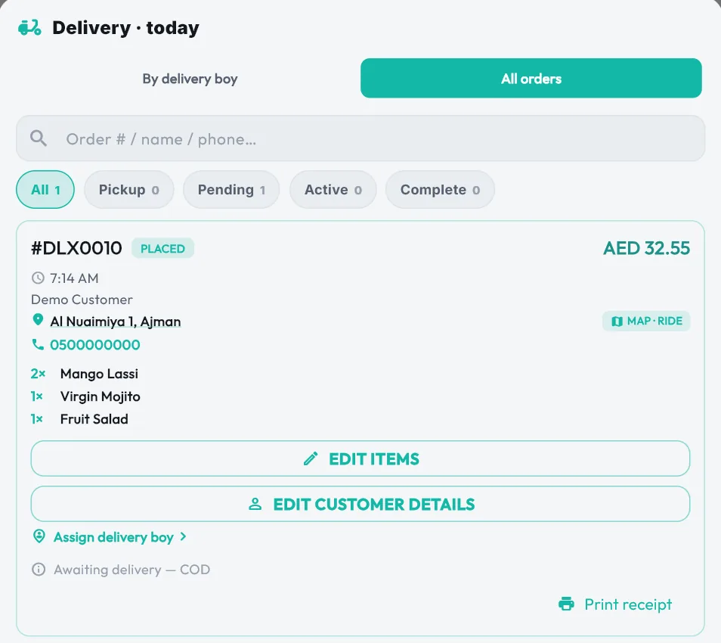Viewport: 721px width, 643px height.
Task: Click the location pin icon by Al Nuaimiya
Action: coord(38,320)
